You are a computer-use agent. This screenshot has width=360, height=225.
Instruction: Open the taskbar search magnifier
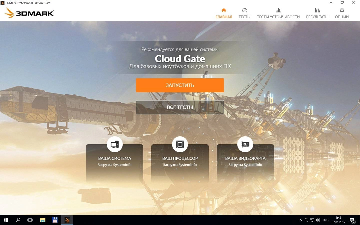click(18, 220)
